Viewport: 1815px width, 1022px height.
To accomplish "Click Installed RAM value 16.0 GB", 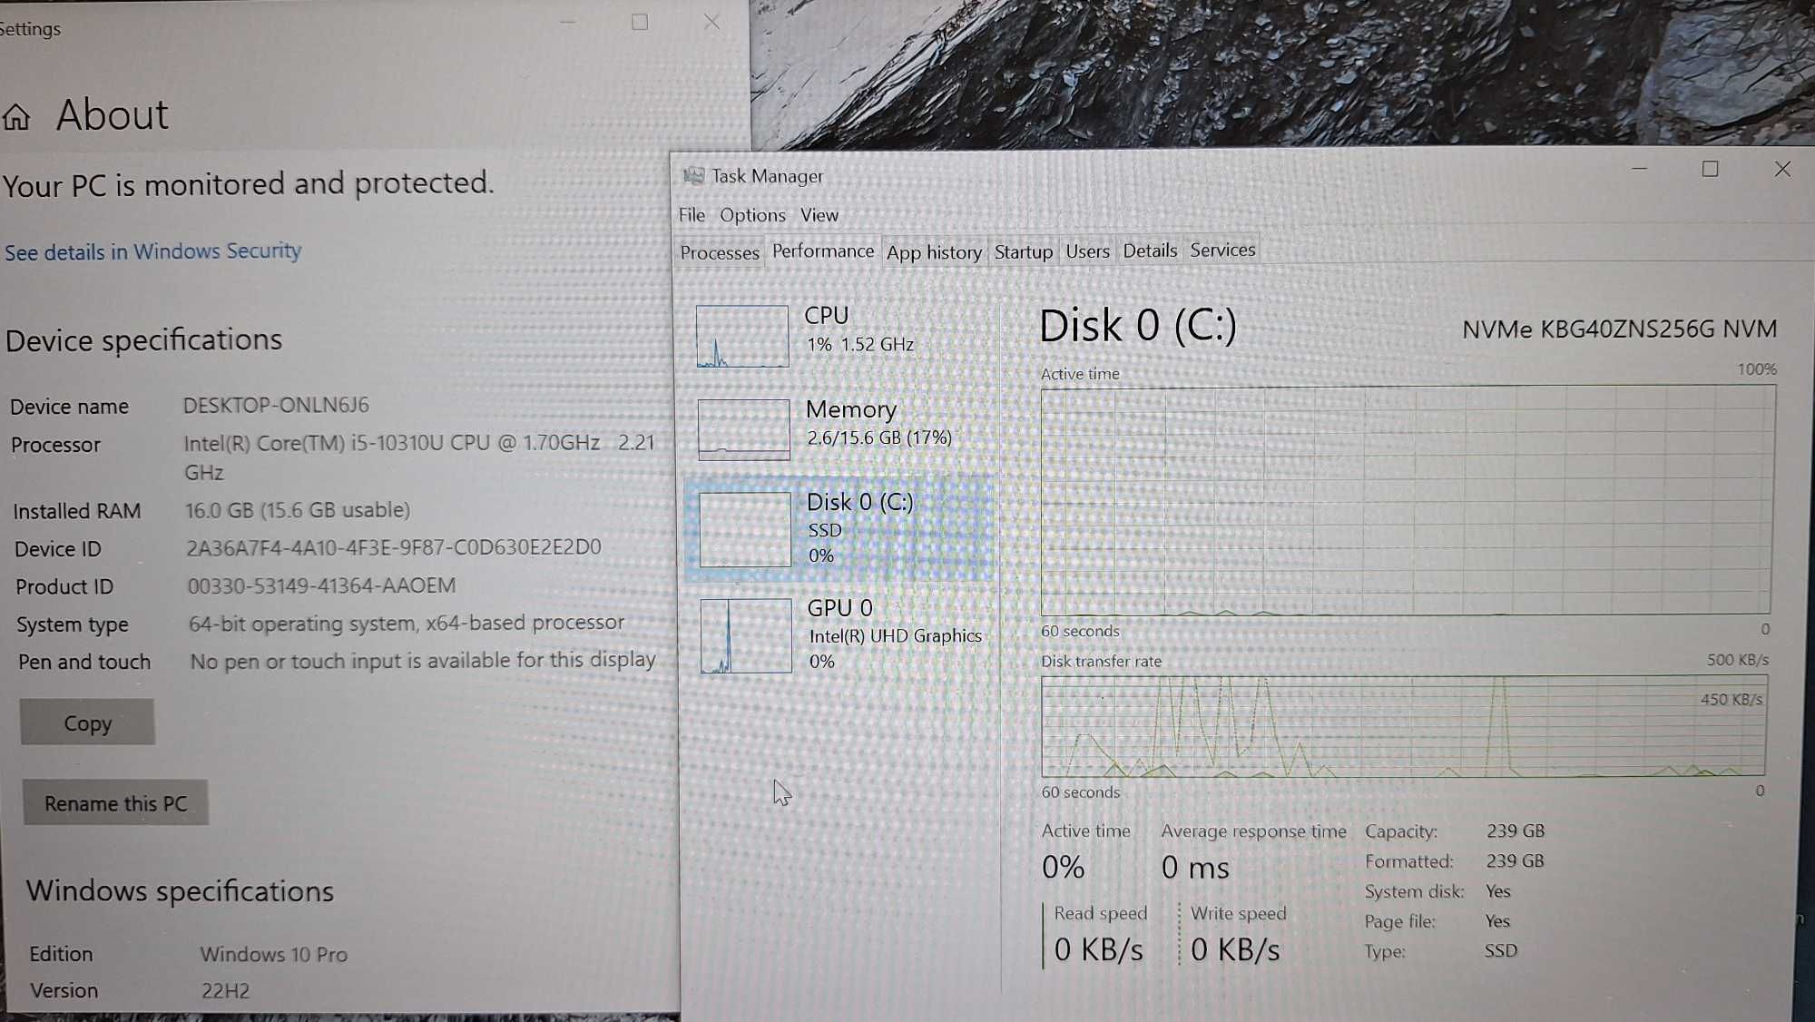I will pos(298,510).
